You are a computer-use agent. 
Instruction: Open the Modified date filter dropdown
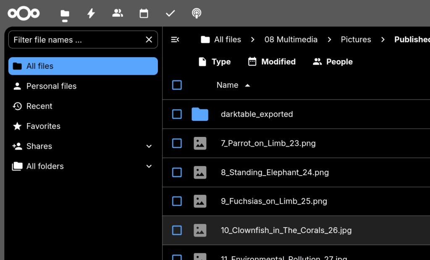[272, 62]
